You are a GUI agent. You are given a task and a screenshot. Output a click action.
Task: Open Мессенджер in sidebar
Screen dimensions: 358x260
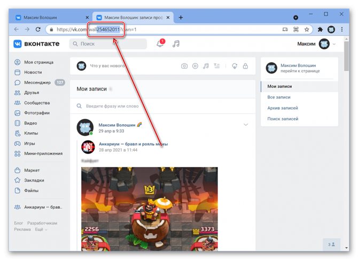tap(40, 82)
